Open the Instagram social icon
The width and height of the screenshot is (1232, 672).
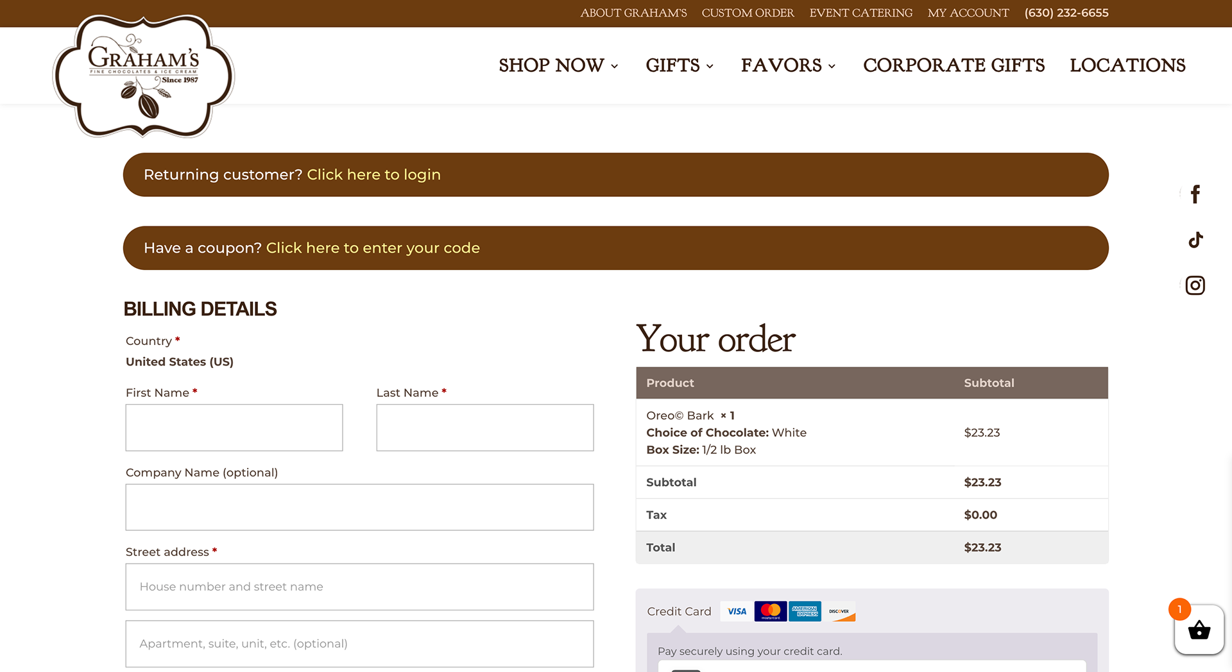(1195, 285)
